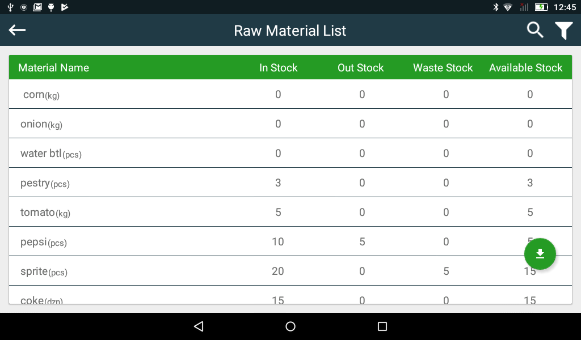Tap the Wi-Fi status icon
This screenshot has width=581, height=340.
[x=508, y=7]
